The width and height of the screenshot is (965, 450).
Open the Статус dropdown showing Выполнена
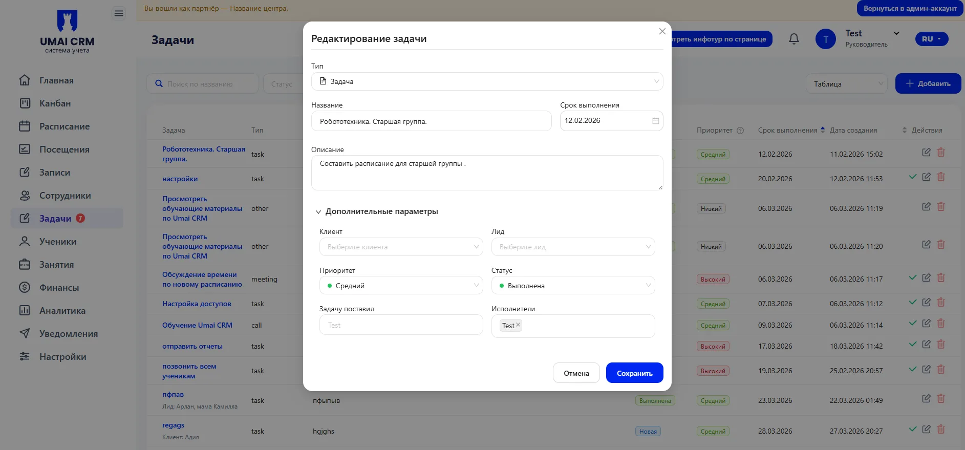coord(573,286)
